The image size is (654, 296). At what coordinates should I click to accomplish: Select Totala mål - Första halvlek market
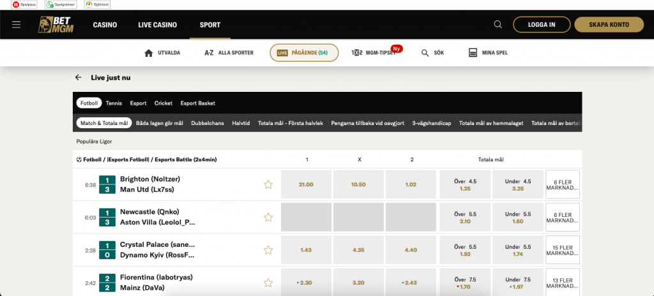291,123
